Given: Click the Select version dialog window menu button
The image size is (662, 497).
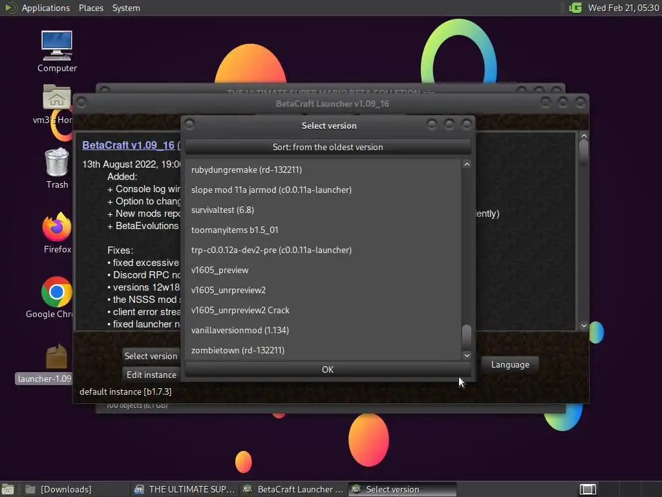Looking at the screenshot, I should click(189, 124).
